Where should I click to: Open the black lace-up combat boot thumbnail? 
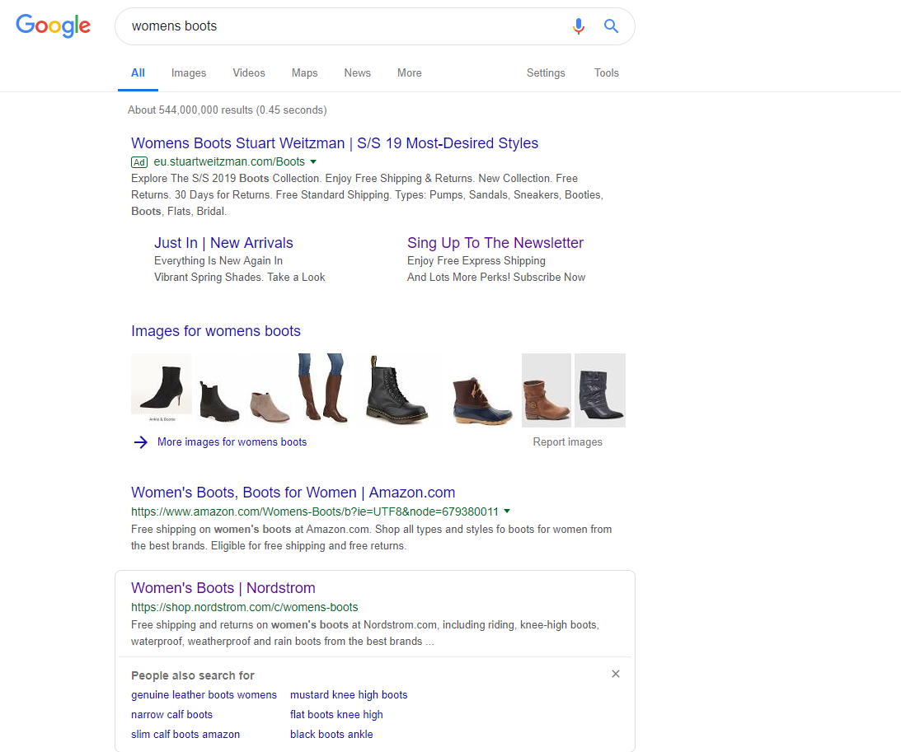tap(397, 390)
